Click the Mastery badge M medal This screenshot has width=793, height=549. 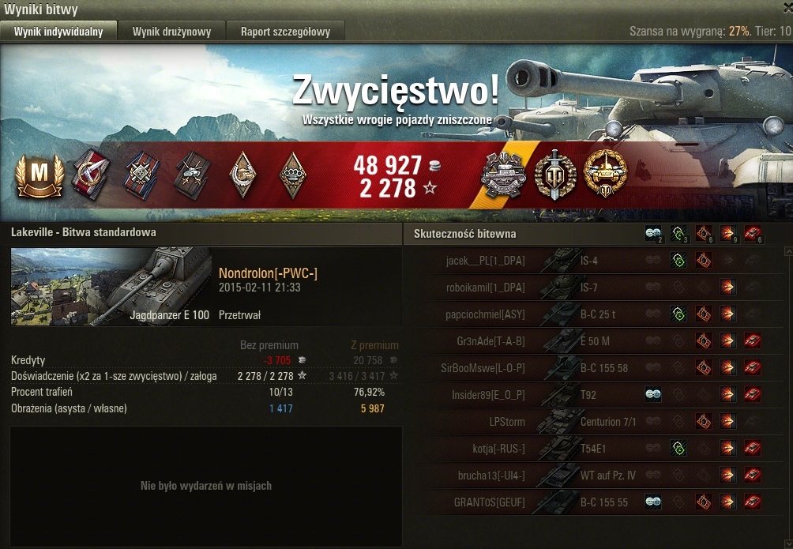pos(39,175)
